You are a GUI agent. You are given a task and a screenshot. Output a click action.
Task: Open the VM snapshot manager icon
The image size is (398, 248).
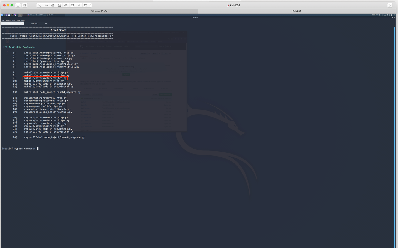pyautogui.click(x=25, y=5)
